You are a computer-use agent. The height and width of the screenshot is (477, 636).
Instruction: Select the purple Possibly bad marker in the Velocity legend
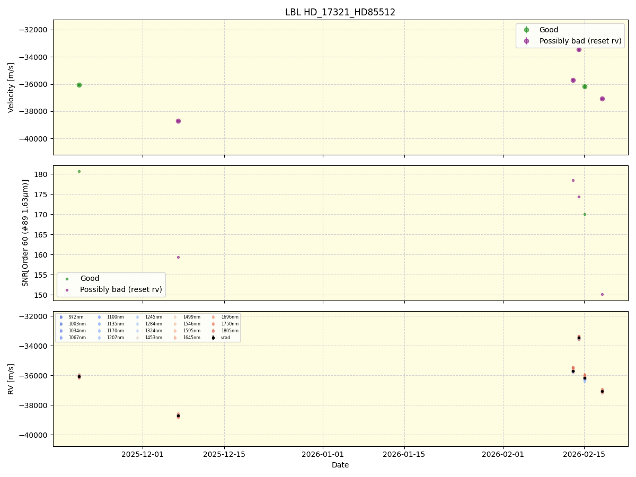pyautogui.click(x=526, y=41)
